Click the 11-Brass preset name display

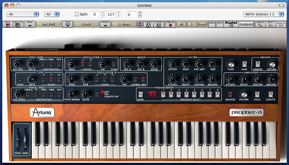pyautogui.click(x=124, y=24)
